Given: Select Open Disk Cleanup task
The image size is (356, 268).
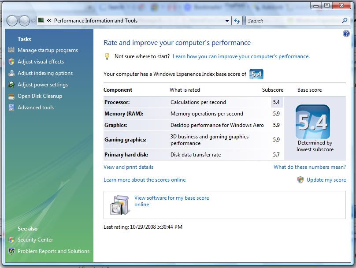Looking at the screenshot, I should click(x=40, y=96).
